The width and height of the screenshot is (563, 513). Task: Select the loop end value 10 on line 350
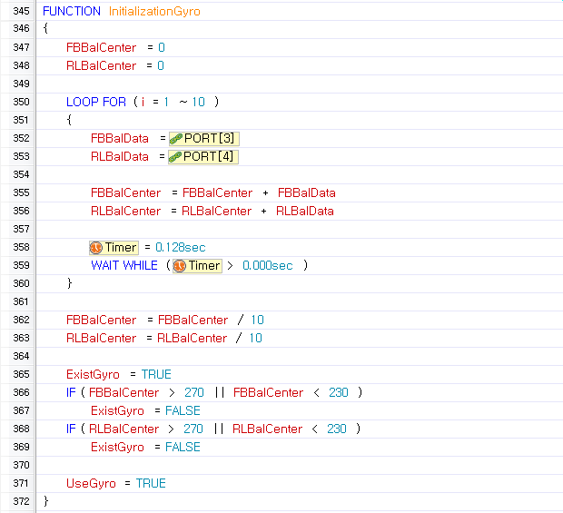click(x=198, y=102)
